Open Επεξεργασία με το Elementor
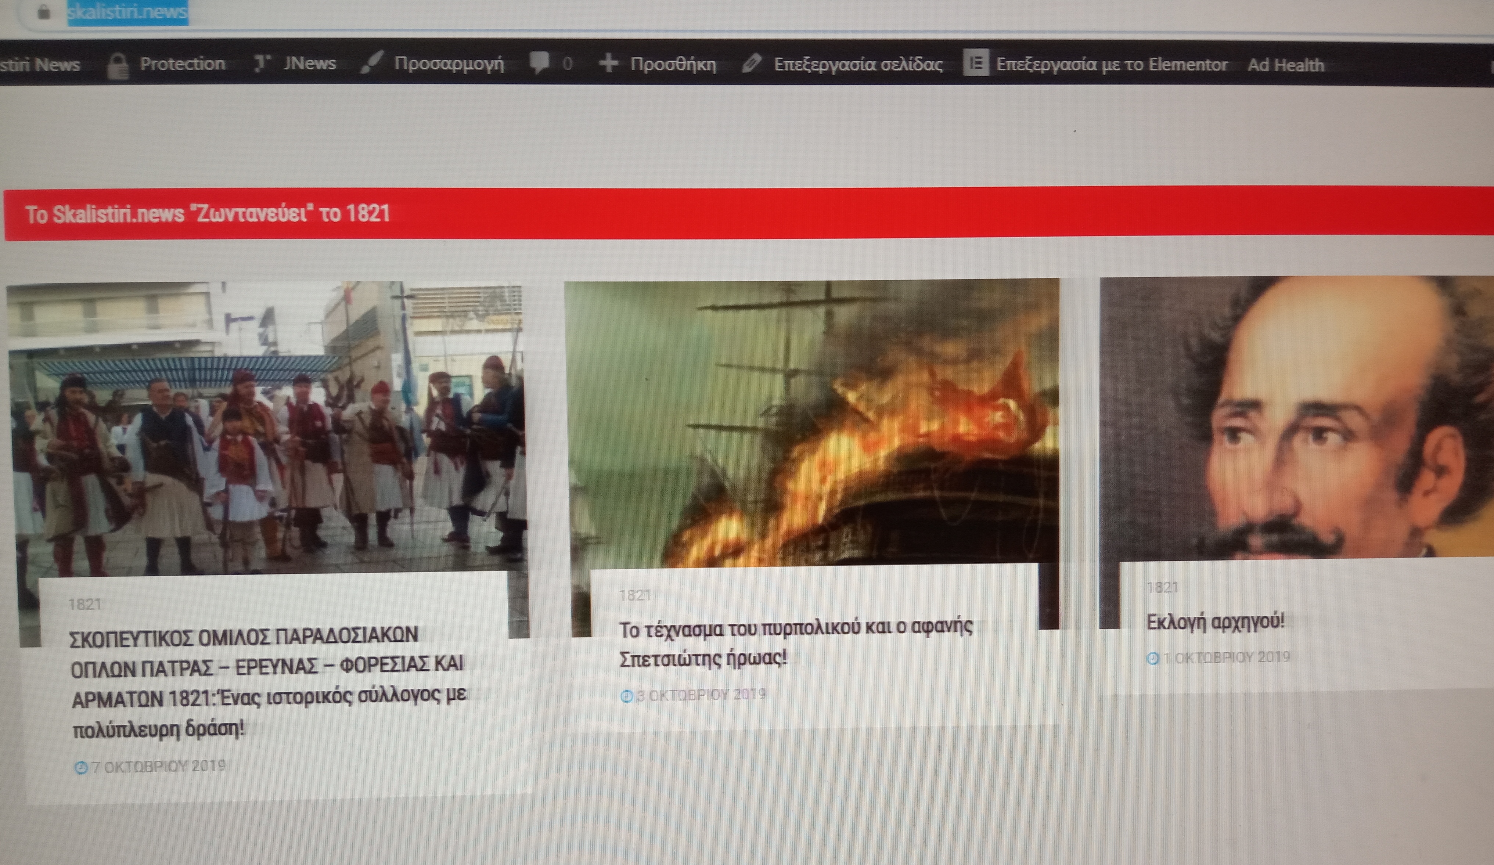 tap(1112, 64)
